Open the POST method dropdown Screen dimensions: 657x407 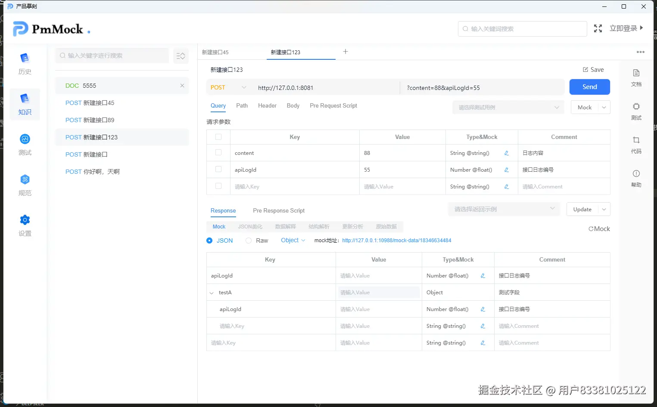(x=228, y=87)
